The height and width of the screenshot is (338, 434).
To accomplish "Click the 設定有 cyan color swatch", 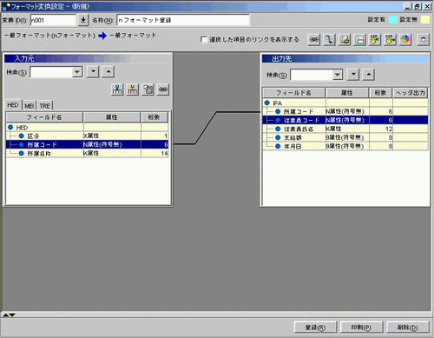I will (393, 20).
